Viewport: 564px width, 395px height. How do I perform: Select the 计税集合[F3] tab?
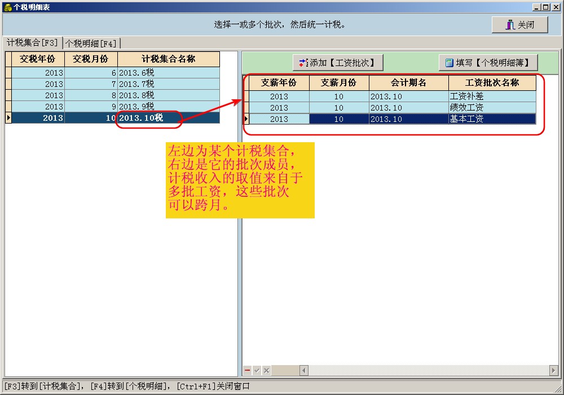click(32, 43)
